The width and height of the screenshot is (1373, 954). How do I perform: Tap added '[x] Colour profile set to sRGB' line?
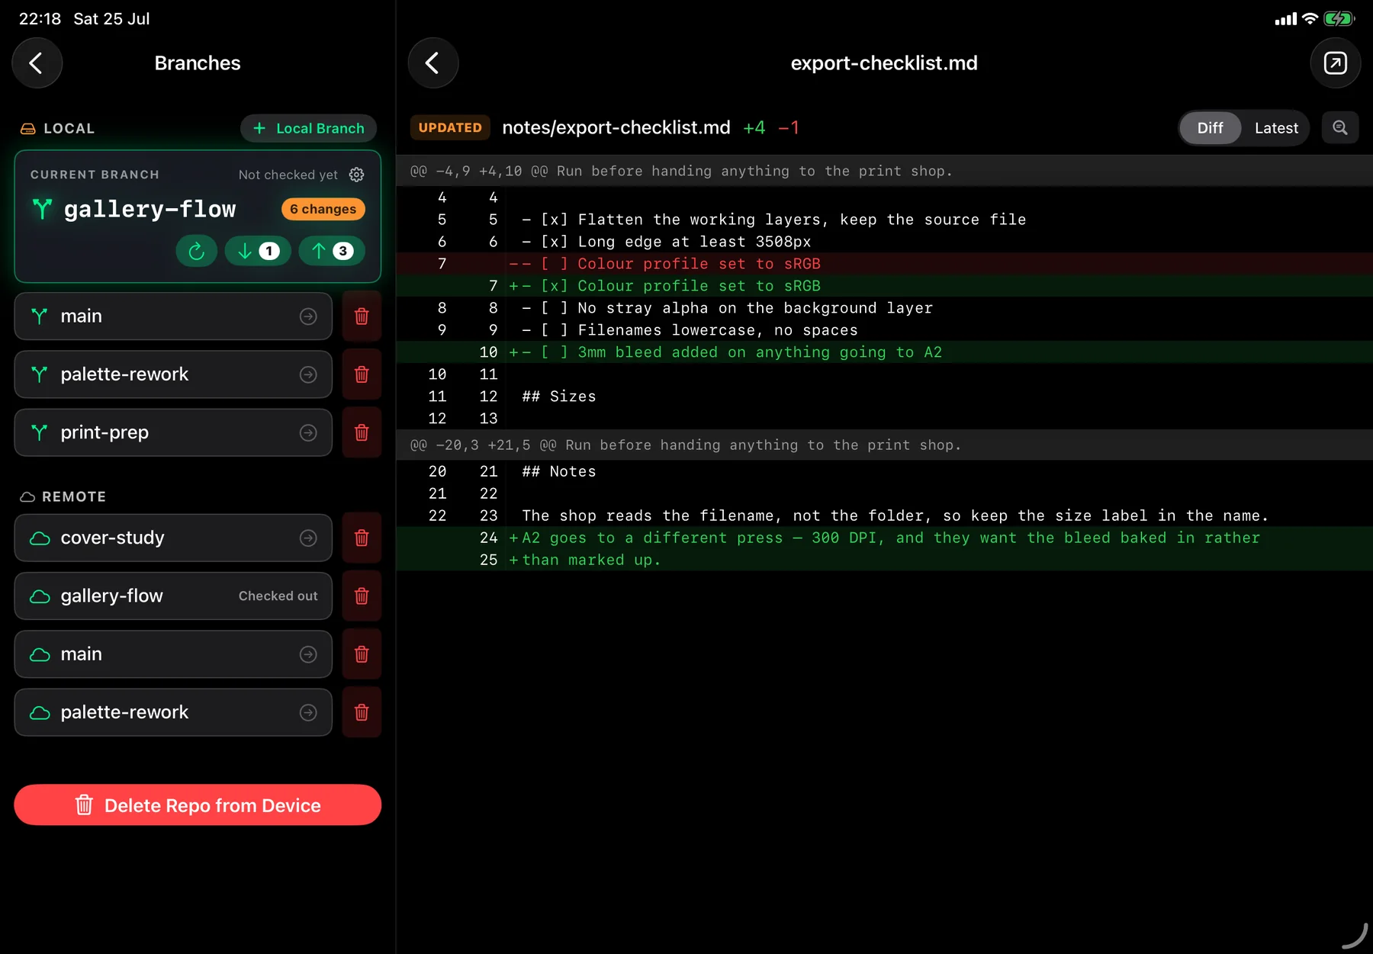pos(885,286)
